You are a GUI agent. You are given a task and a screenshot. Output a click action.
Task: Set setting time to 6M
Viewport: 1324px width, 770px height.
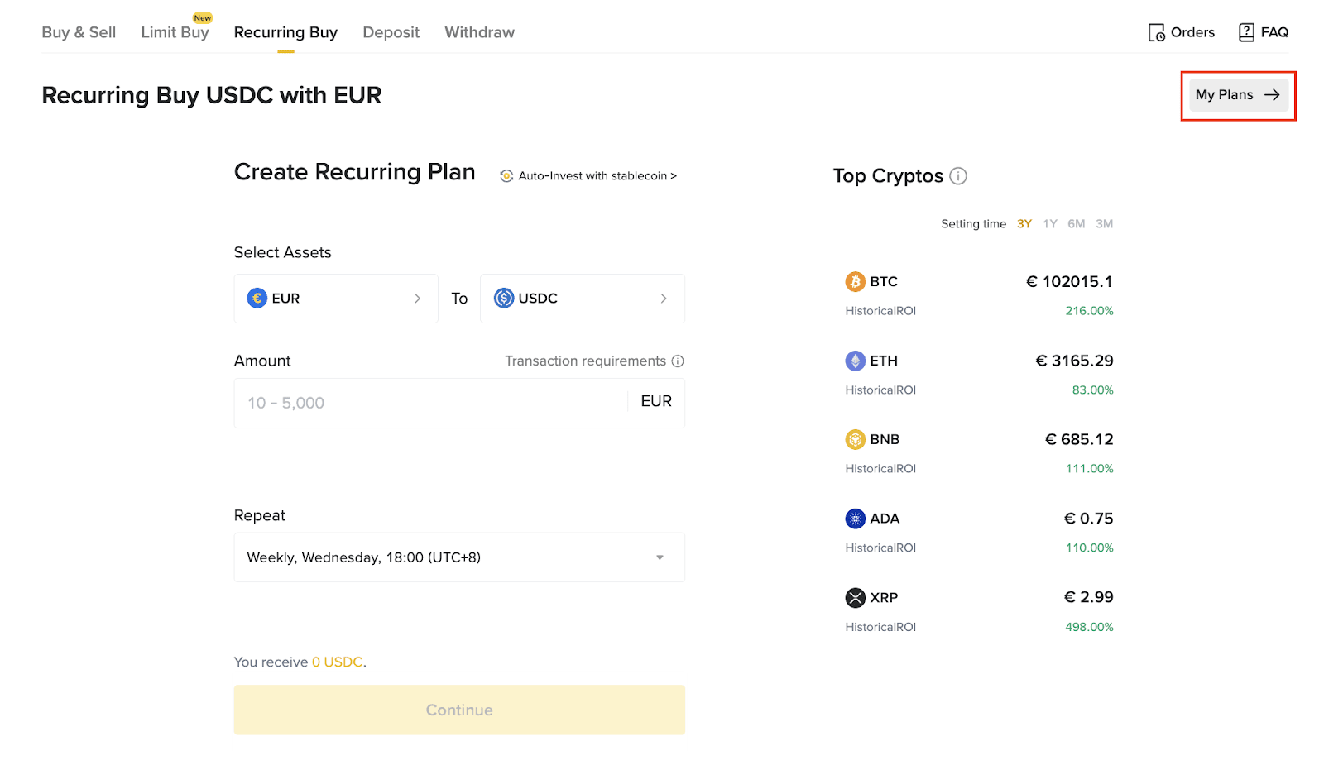(x=1077, y=224)
